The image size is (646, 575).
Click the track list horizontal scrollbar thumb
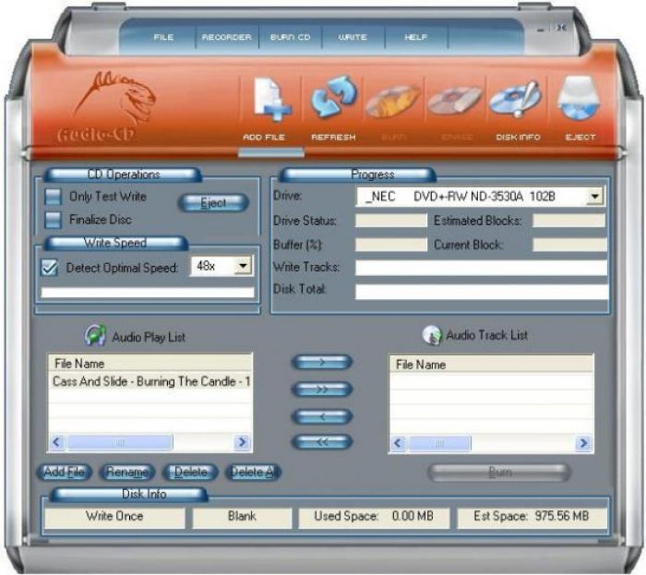point(440,444)
